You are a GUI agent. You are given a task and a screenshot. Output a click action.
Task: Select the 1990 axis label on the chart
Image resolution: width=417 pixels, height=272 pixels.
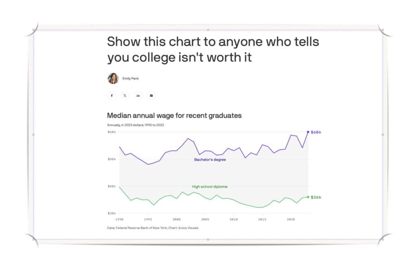[x=120, y=219]
